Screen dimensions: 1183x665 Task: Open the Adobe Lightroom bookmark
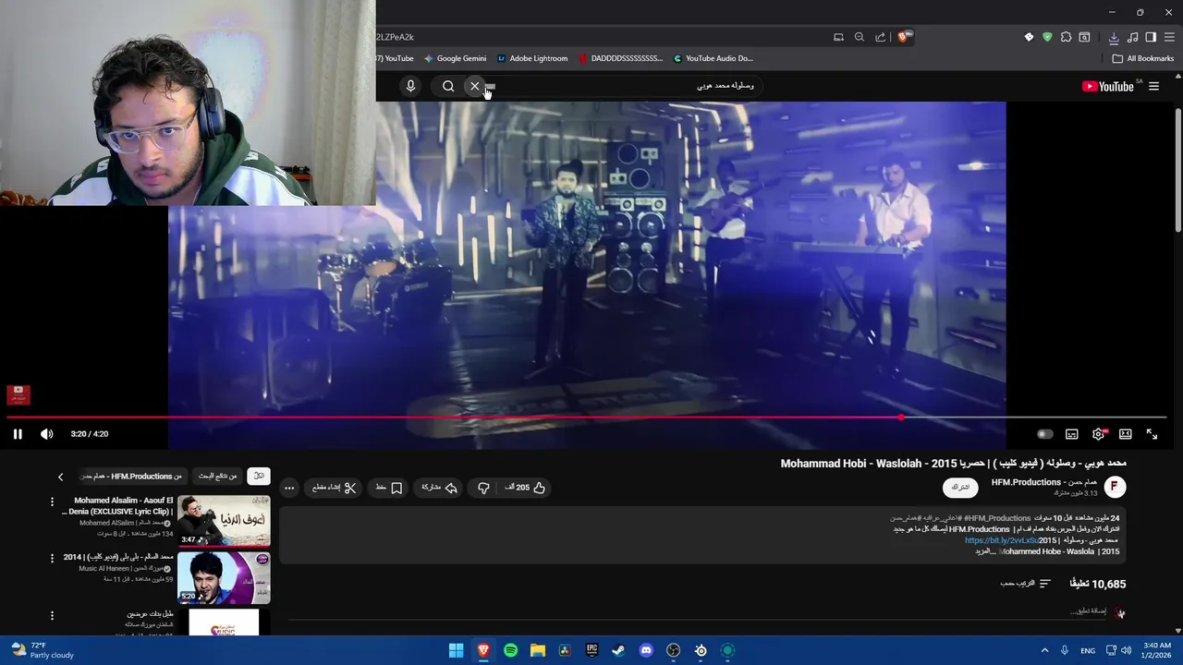[532, 58]
